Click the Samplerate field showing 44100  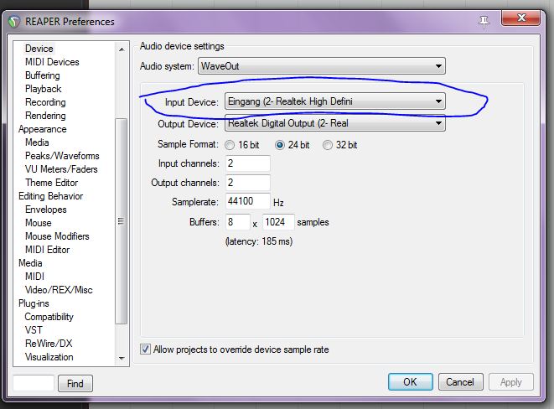[248, 201]
